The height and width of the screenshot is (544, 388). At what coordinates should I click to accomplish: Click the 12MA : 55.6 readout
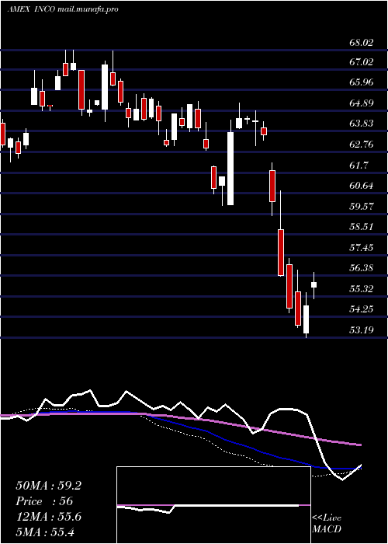[48, 517]
